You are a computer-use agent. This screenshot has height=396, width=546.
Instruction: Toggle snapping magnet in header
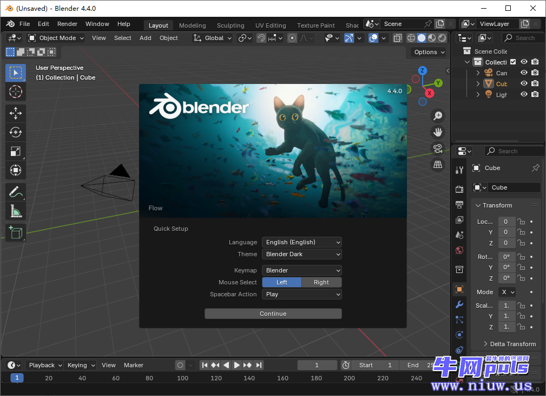pos(261,38)
